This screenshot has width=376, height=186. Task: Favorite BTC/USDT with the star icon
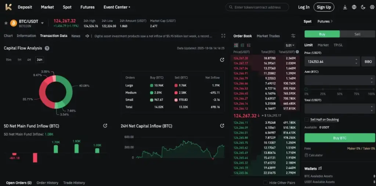[6, 23]
